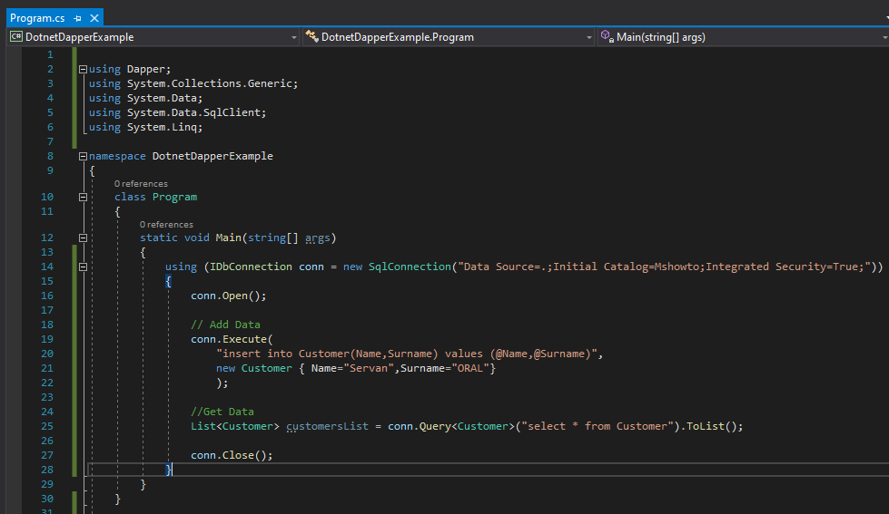Click the C# project icon in navigation bar
The width and height of the screenshot is (889, 514).
[15, 37]
